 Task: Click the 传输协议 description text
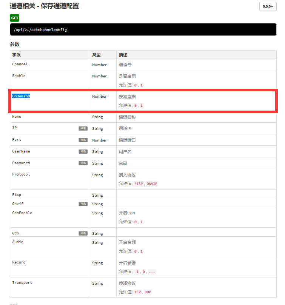(x=127, y=283)
